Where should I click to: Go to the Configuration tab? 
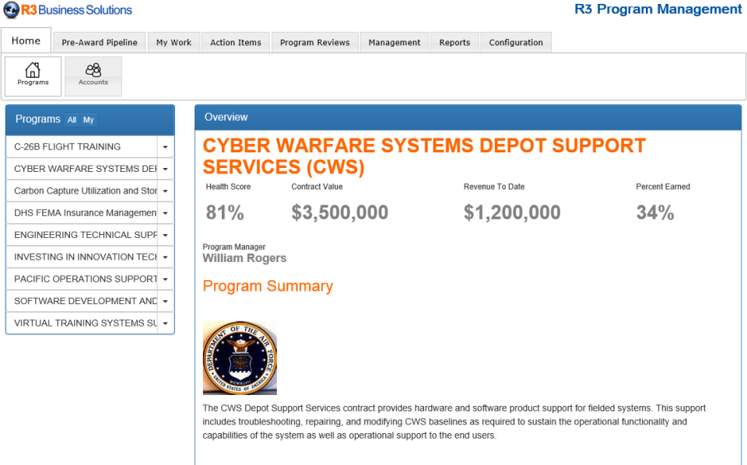point(515,43)
